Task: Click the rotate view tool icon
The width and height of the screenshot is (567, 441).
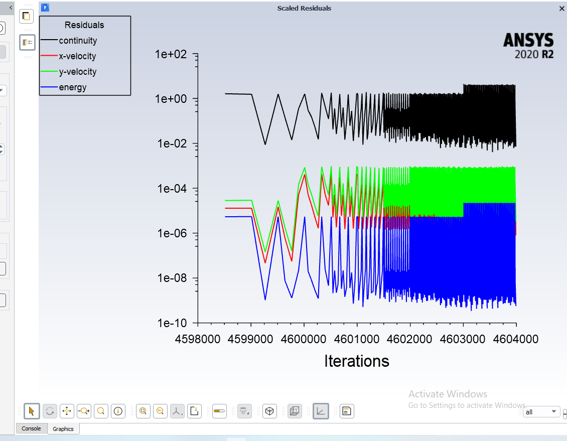Action: (x=50, y=411)
